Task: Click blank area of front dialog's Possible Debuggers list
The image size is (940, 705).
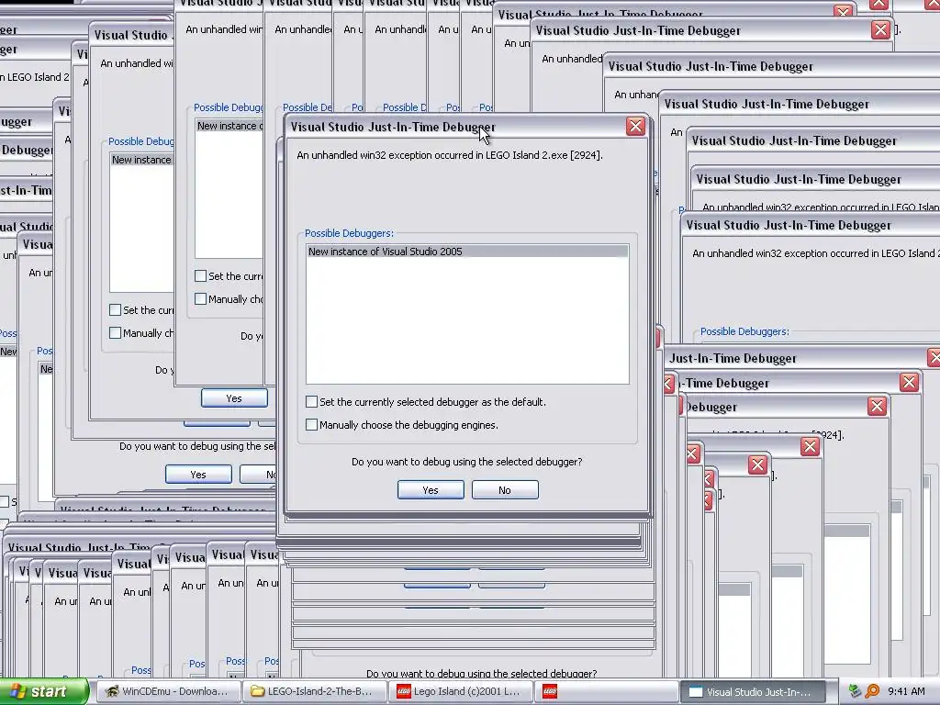Action: pos(467,320)
